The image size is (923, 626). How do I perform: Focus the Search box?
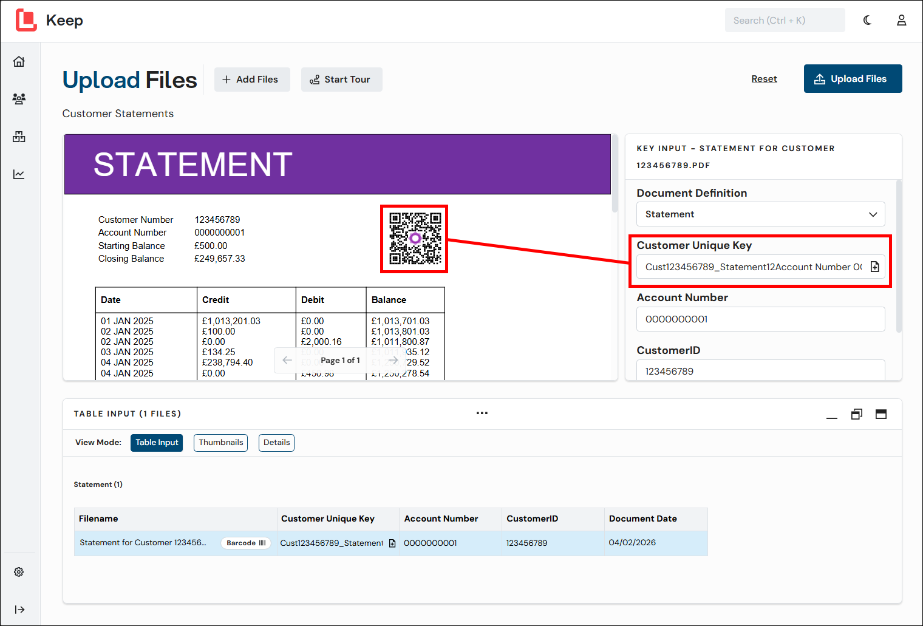click(x=785, y=20)
